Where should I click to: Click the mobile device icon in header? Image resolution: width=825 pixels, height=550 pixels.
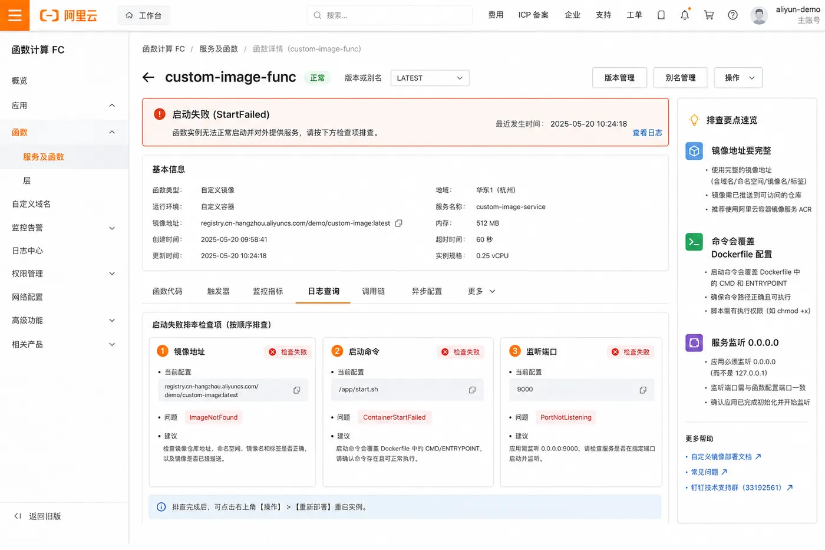click(661, 15)
